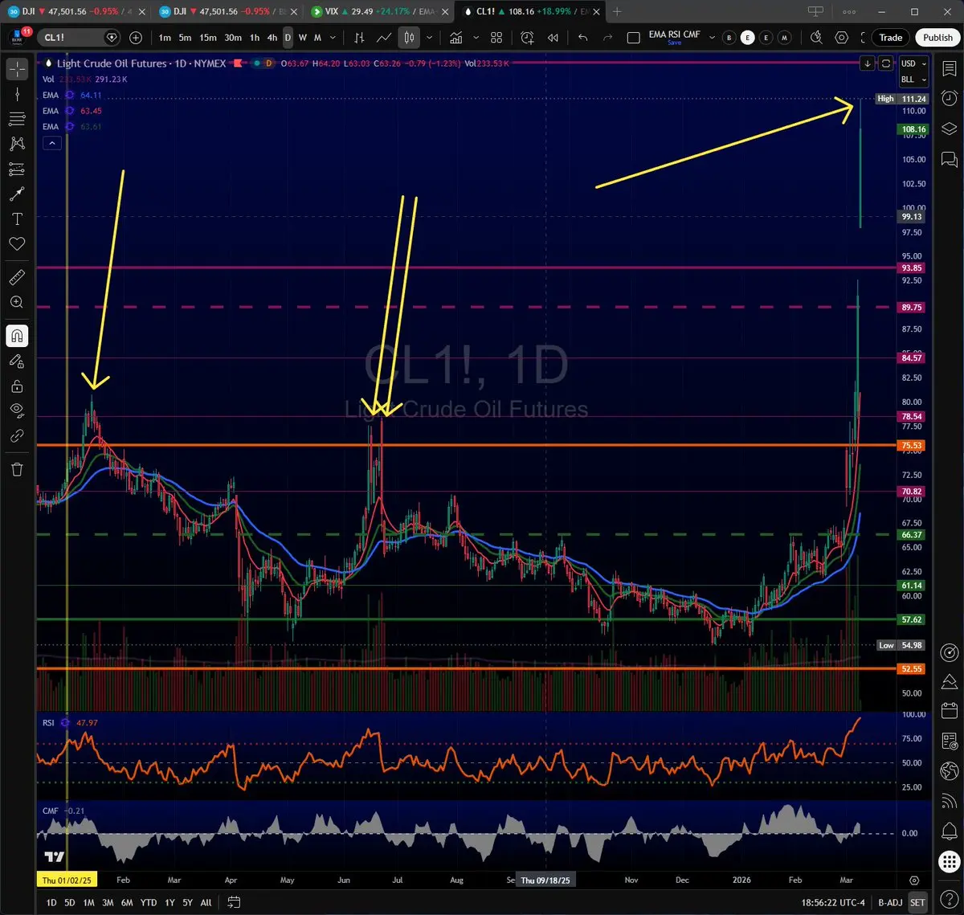Screen dimensions: 964x915
Task: Select the trend line drawing tool
Action: (x=17, y=94)
